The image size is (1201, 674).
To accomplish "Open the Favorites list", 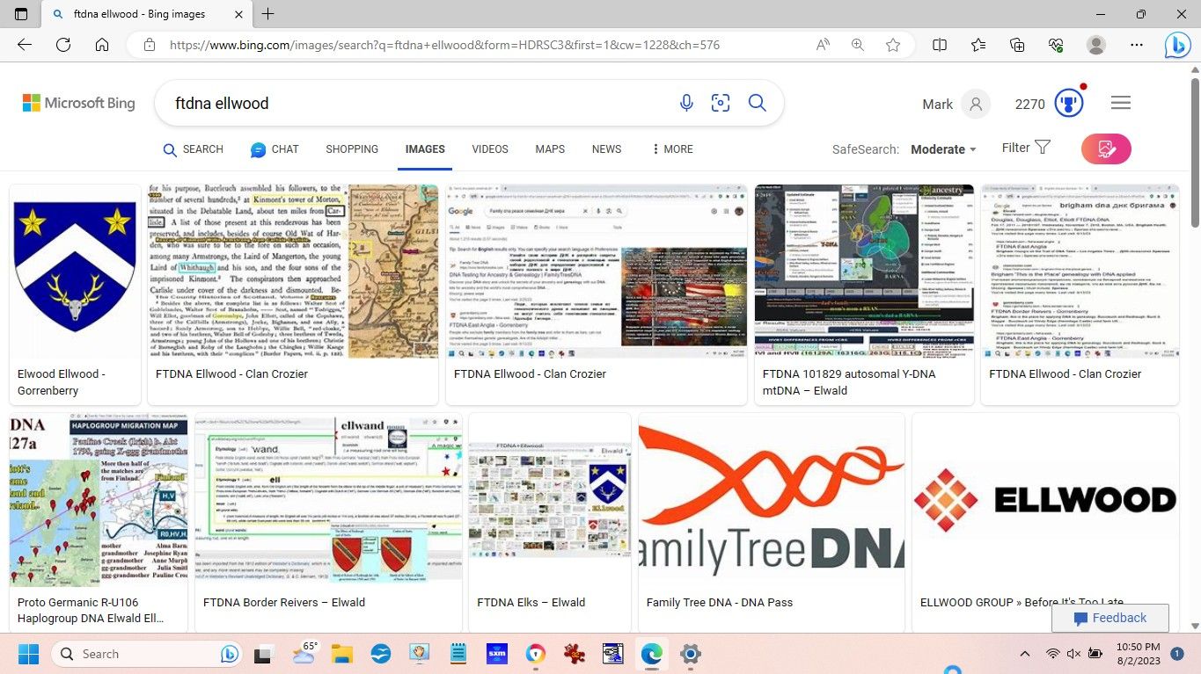I will click(978, 45).
